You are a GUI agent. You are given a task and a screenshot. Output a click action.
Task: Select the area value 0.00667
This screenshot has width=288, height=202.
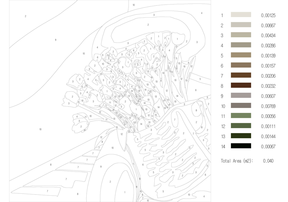[x=268, y=26]
